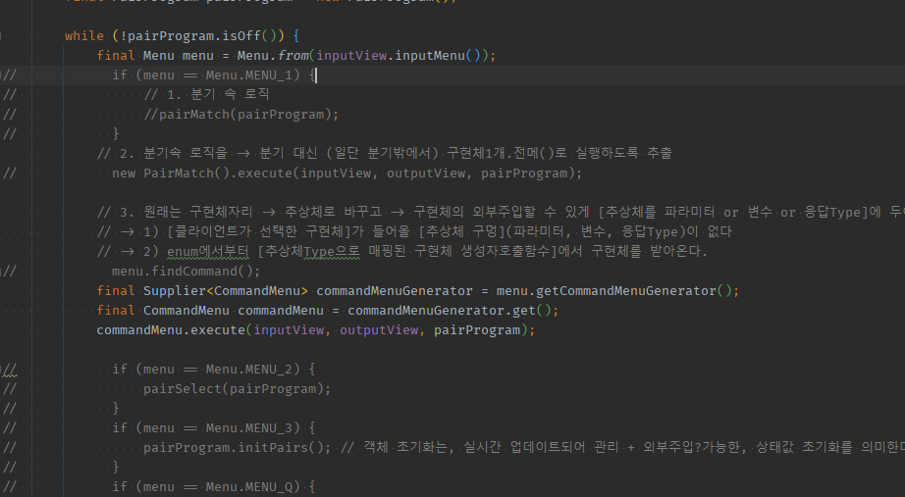This screenshot has height=497, width=905.
Task: Click the commented menu.findCommand(); line
Action: (186, 271)
